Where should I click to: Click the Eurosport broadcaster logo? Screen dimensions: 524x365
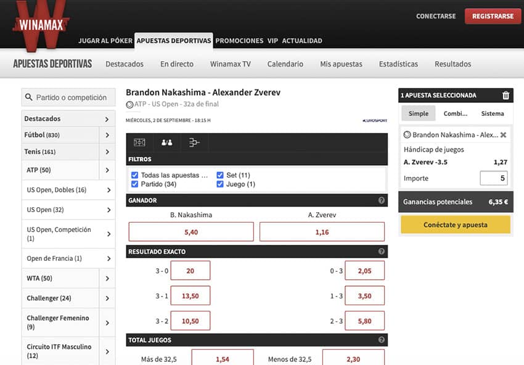(x=375, y=120)
